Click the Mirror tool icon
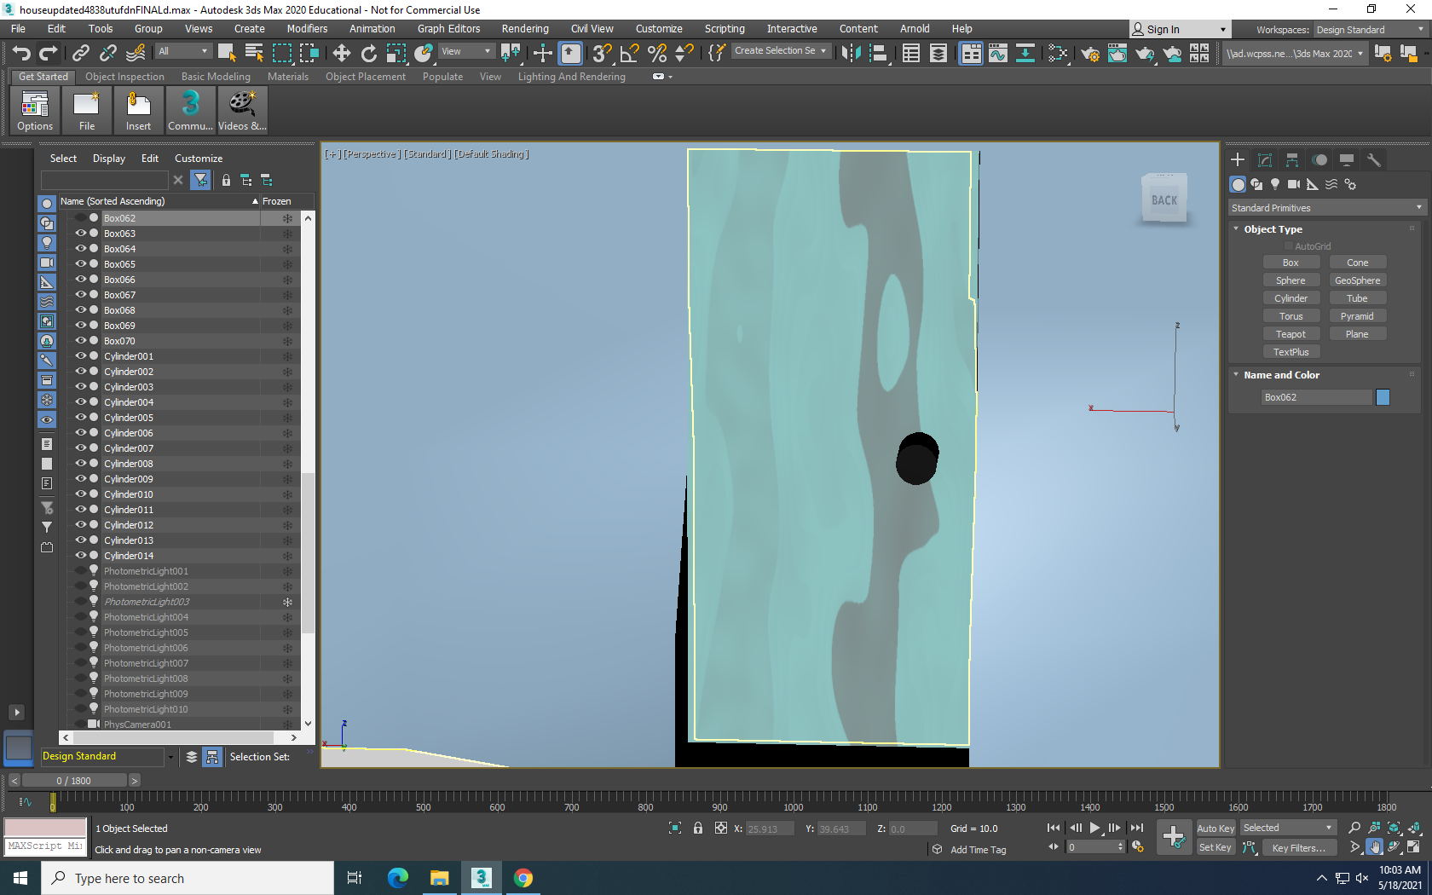This screenshot has width=1432, height=895. [x=851, y=53]
